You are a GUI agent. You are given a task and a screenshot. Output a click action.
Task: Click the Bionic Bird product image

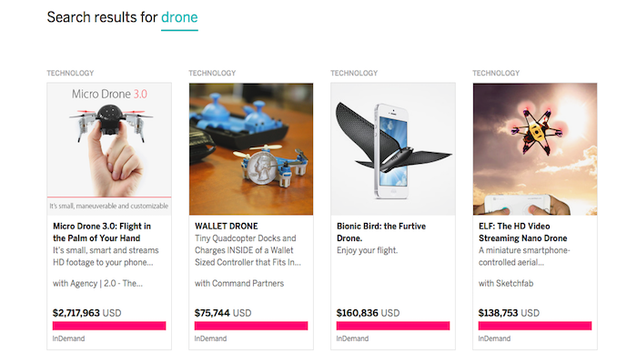coord(393,147)
